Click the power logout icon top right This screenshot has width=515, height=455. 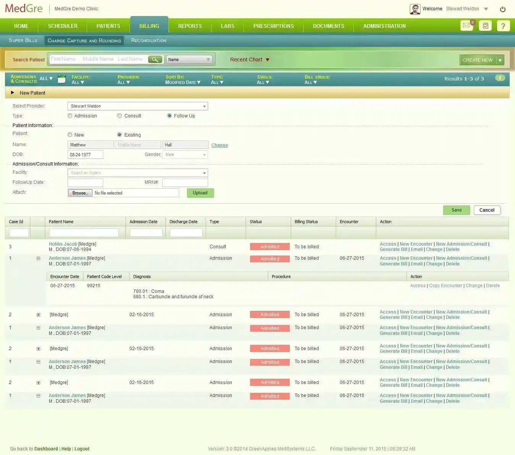pyautogui.click(x=503, y=9)
